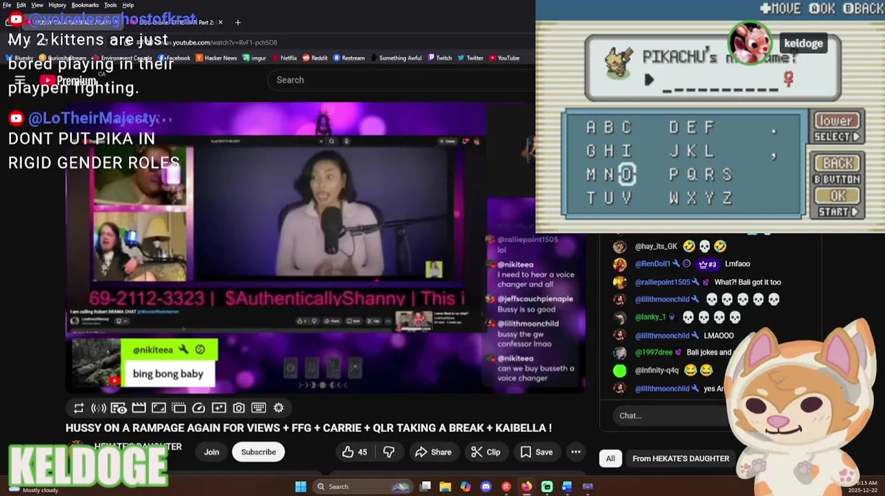
Task: Open keyboard shortcuts icon in toolbar
Action: click(259, 408)
